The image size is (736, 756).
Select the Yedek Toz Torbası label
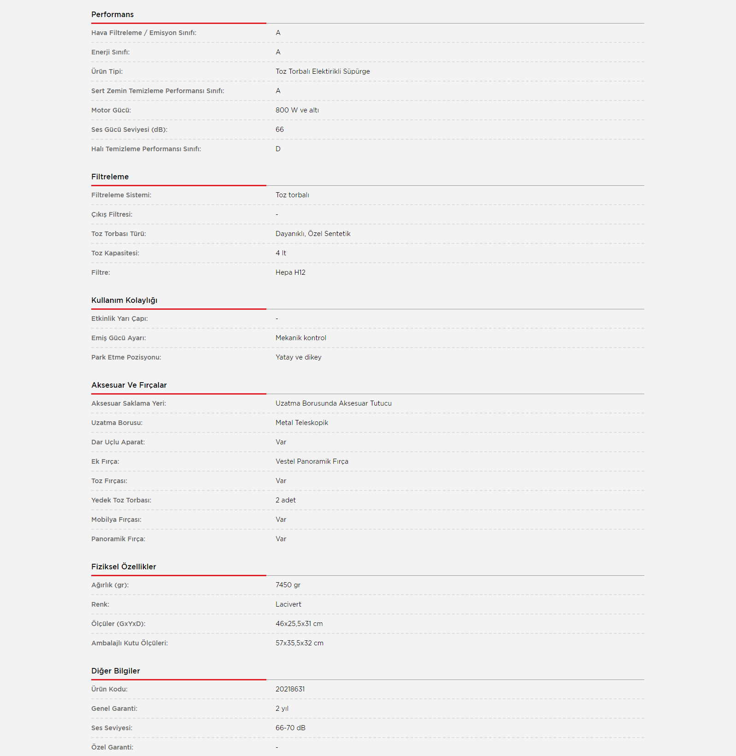tap(121, 500)
